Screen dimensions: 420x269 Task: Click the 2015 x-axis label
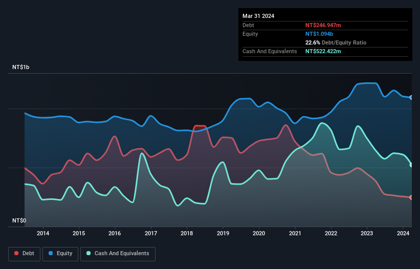(79, 233)
